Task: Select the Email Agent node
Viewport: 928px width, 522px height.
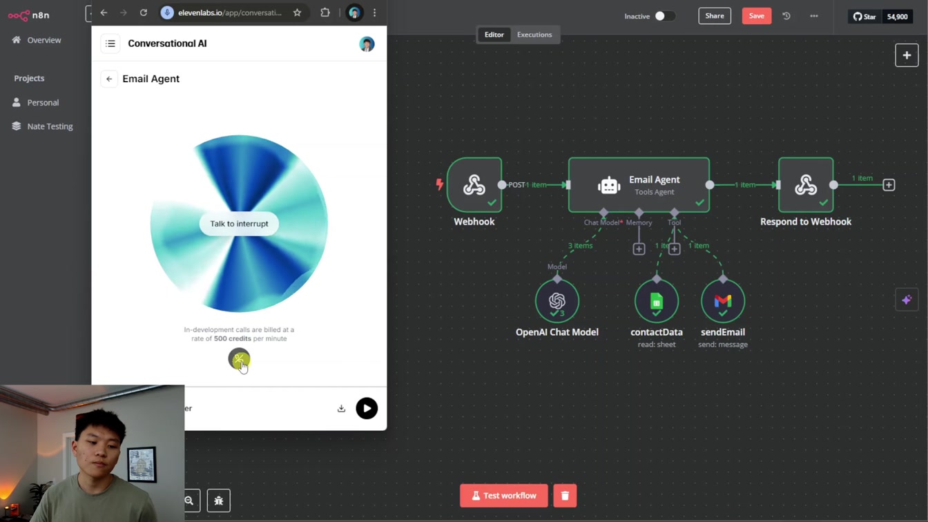Action: pyautogui.click(x=639, y=184)
